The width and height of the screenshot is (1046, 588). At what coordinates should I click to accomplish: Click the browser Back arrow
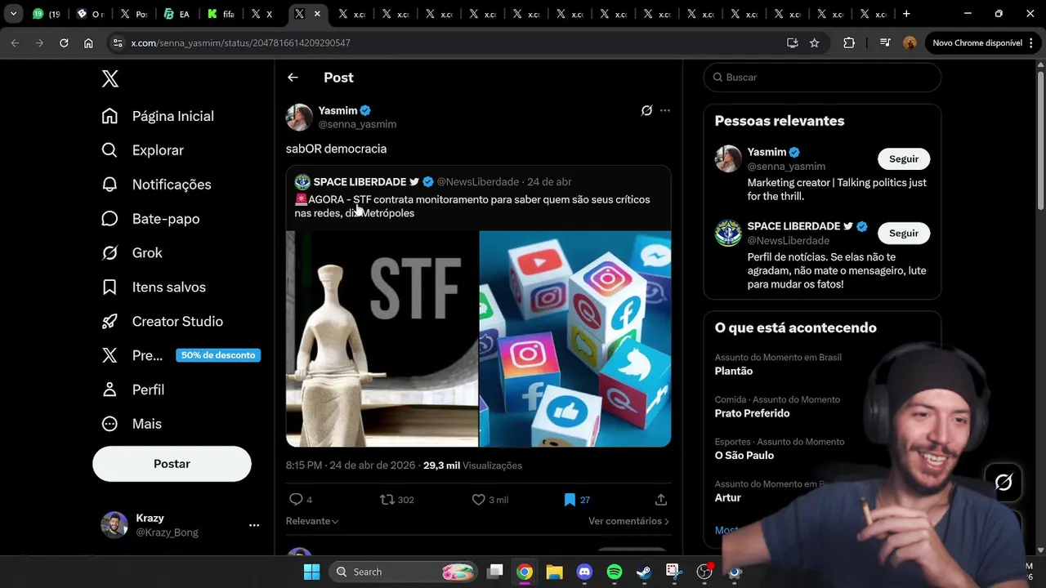(15, 42)
